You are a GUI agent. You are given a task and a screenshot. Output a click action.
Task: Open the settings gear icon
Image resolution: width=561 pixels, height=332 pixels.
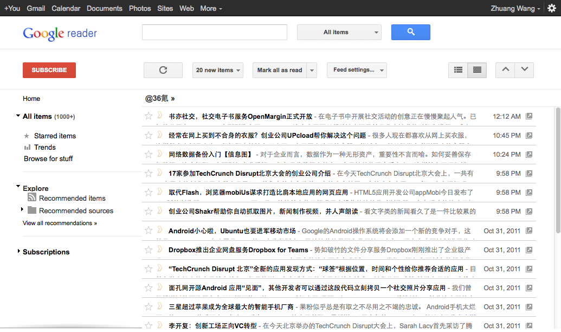552,8
